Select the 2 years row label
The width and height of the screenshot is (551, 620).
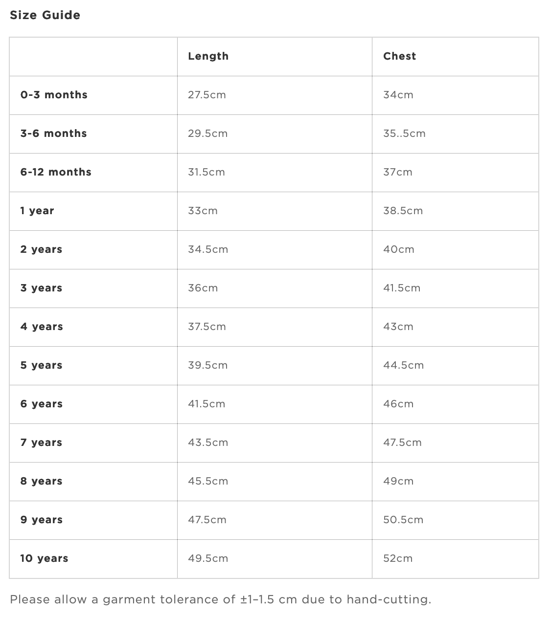click(41, 249)
